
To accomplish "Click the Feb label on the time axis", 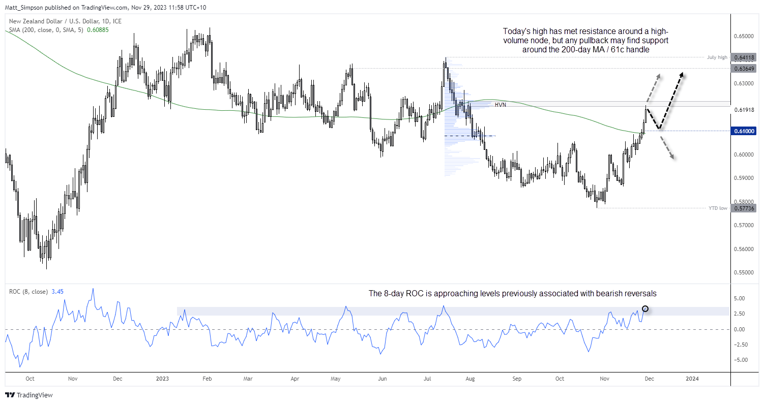I will click(207, 379).
